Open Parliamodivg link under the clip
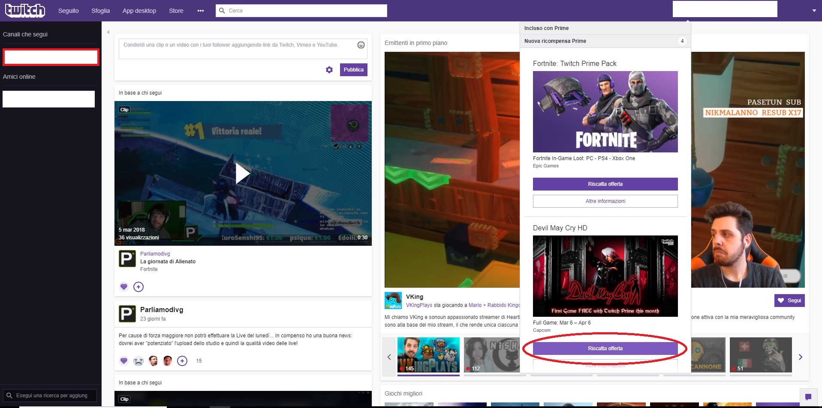This screenshot has width=822, height=408. [155, 254]
